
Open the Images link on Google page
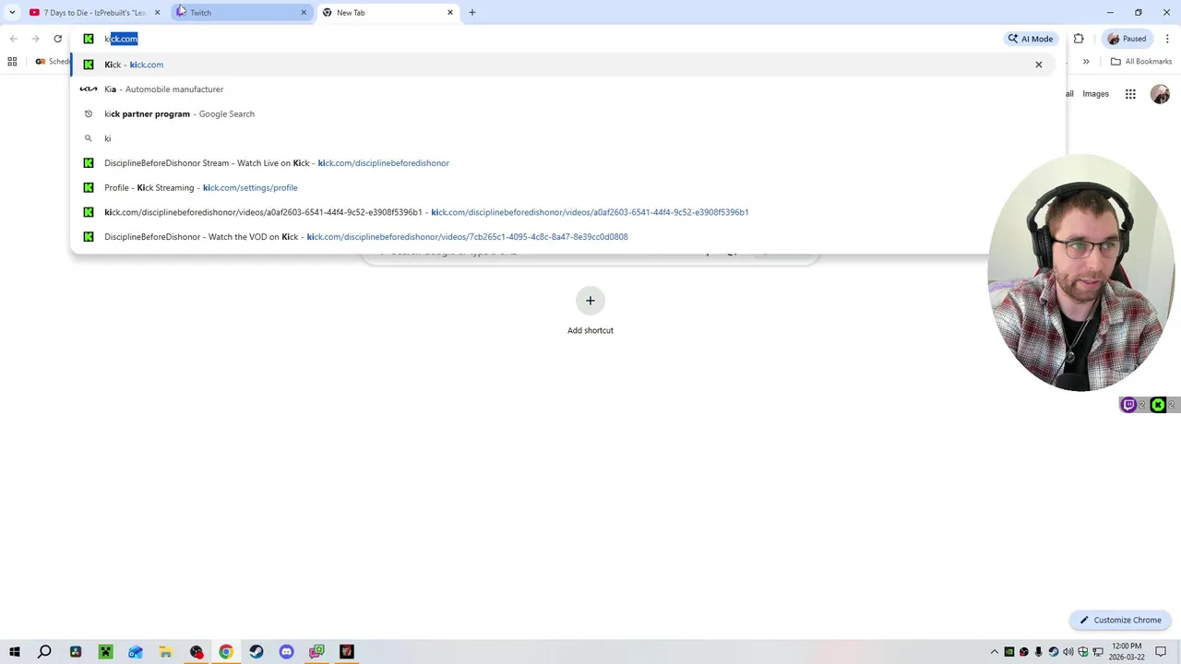1095,94
